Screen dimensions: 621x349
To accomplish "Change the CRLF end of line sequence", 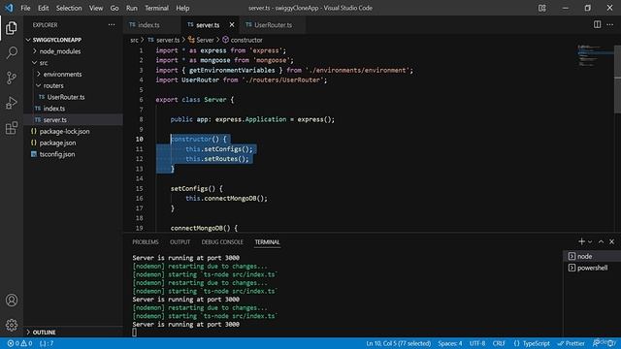I will click(499, 343).
